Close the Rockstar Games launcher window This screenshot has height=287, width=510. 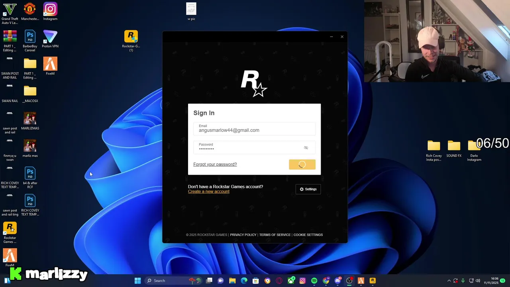(342, 37)
